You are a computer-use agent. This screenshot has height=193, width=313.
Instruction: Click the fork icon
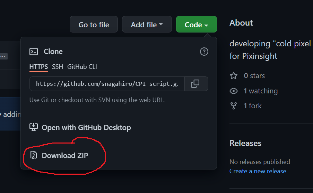pyautogui.click(x=234, y=106)
